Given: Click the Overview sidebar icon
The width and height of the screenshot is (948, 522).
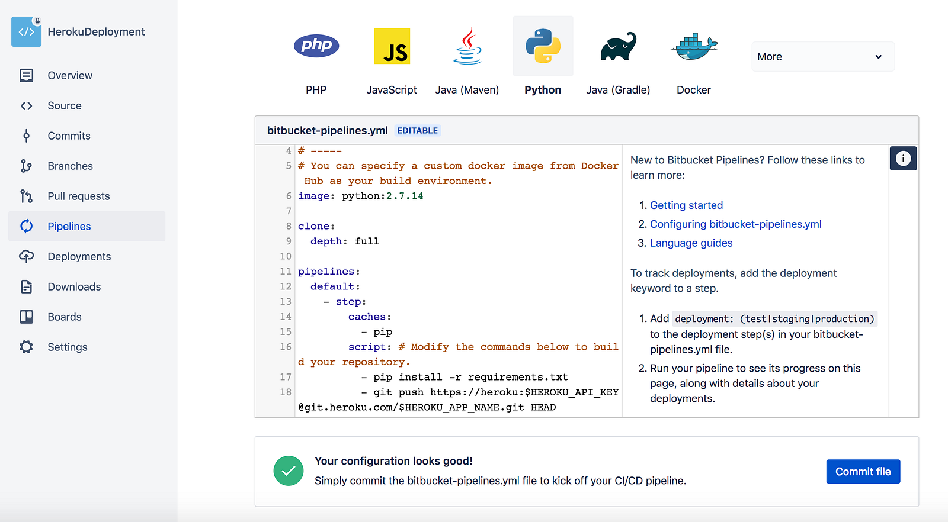Looking at the screenshot, I should 26,76.
